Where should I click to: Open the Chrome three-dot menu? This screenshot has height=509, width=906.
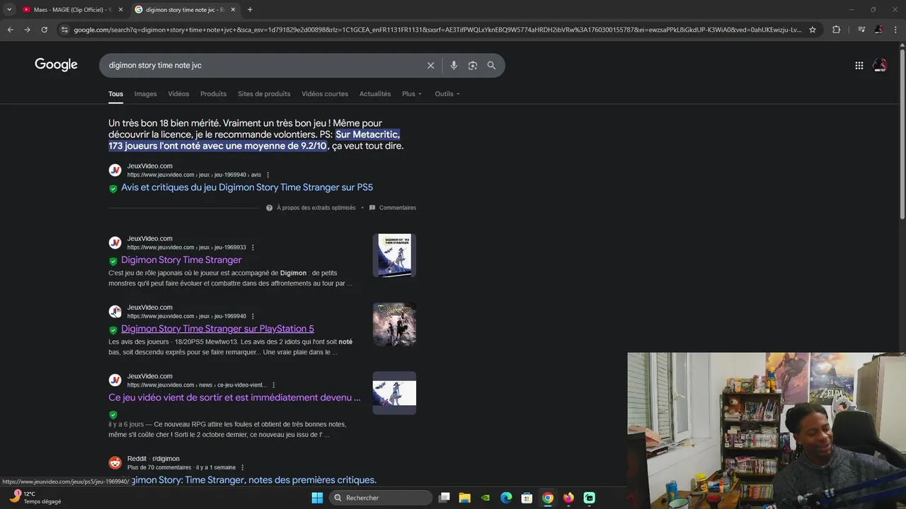896,30
